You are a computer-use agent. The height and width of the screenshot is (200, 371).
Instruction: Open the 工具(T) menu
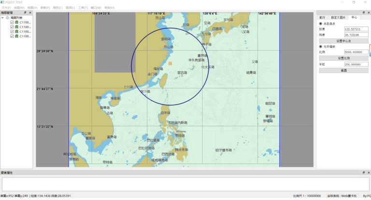click(83, 8)
